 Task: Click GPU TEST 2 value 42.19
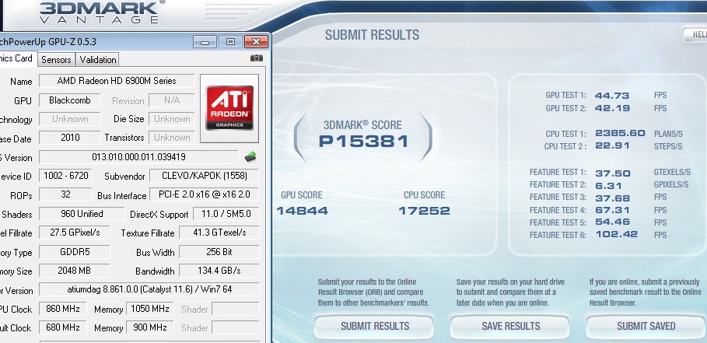point(612,108)
